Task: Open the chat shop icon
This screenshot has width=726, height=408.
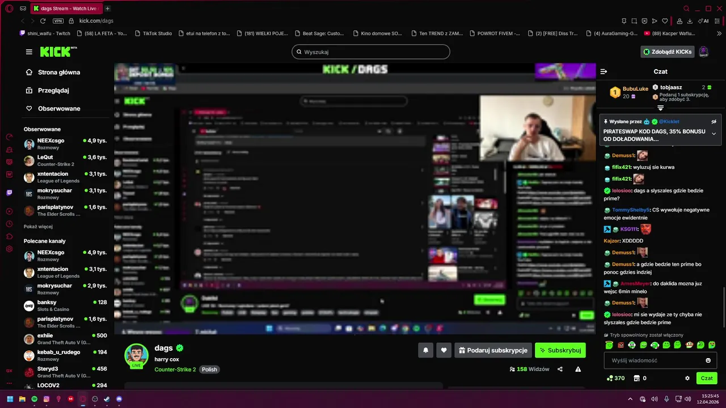Action: click(x=636, y=378)
